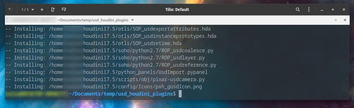Click the terminal scrollbar handle
Image resolution: width=354 pixels, height=108 pixels.
point(348,94)
